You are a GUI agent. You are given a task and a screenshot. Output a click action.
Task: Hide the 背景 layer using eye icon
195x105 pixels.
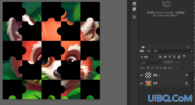(141, 83)
